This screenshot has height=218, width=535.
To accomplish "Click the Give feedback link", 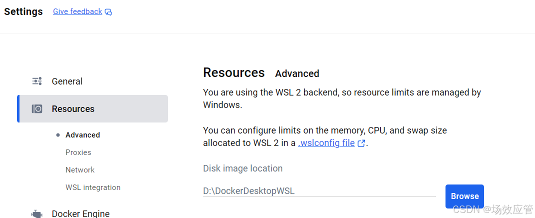I will 77,11.
